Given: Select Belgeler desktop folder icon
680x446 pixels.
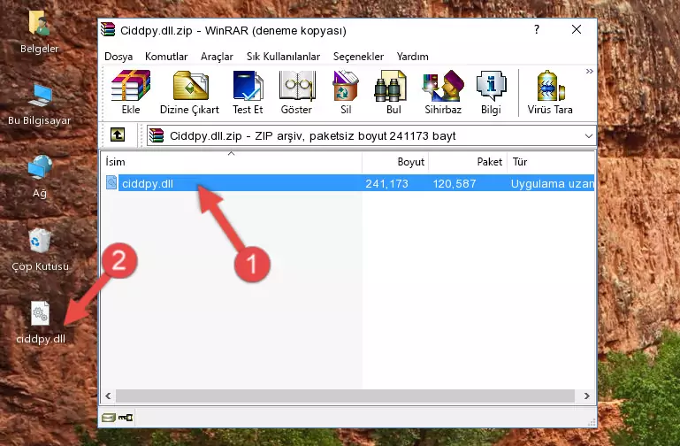Looking at the screenshot, I should point(40,33).
